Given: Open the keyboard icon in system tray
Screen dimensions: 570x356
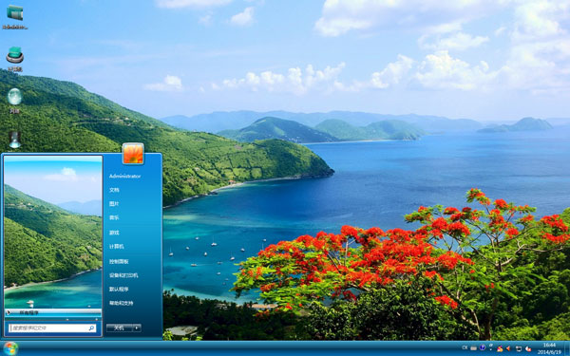Looking at the screenshot, I should (474, 348).
